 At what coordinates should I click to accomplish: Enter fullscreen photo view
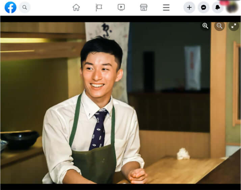tap(234, 26)
